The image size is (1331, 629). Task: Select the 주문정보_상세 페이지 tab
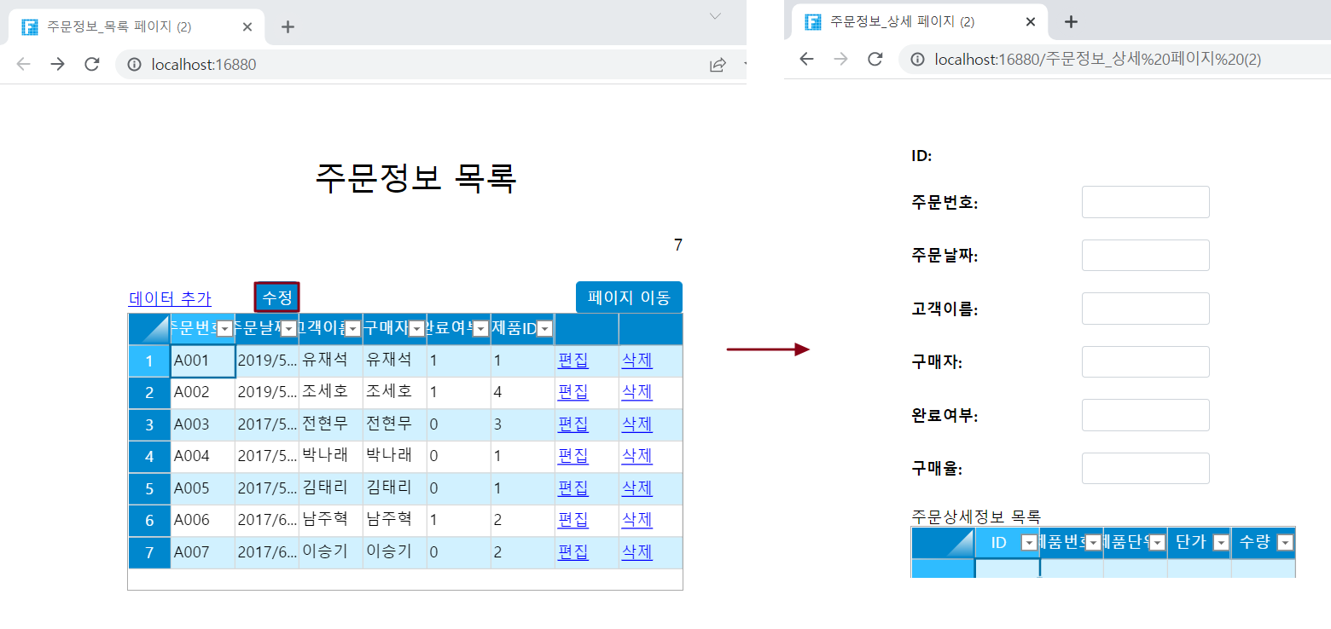pyautogui.click(x=902, y=22)
